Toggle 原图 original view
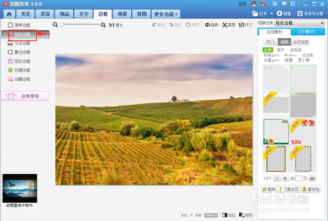328x221 pixels. (x=192, y=25)
